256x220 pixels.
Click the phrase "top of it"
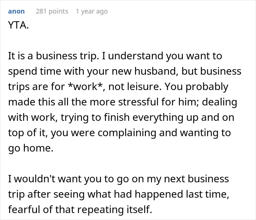[26, 133]
